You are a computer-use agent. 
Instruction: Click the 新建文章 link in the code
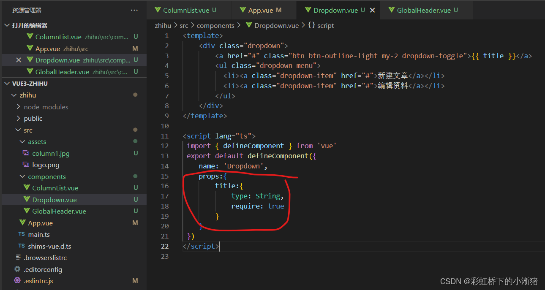click(x=393, y=76)
